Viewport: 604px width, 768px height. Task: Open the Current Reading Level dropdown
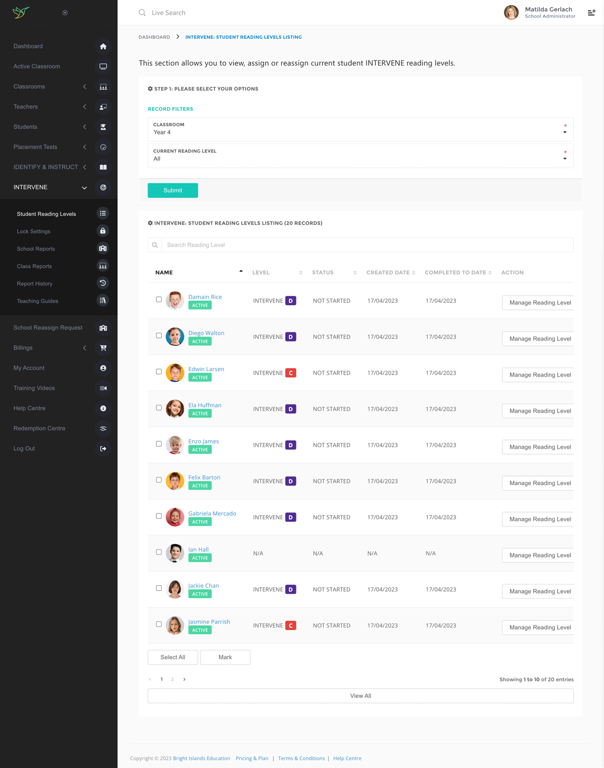[x=360, y=156]
